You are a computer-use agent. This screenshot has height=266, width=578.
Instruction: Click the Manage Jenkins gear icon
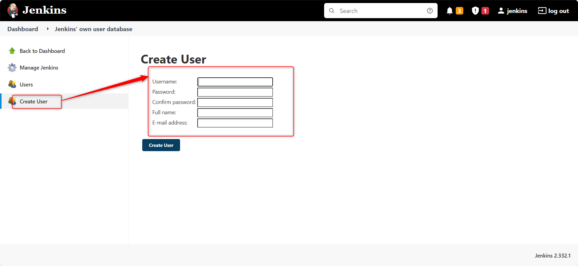pyautogui.click(x=12, y=67)
